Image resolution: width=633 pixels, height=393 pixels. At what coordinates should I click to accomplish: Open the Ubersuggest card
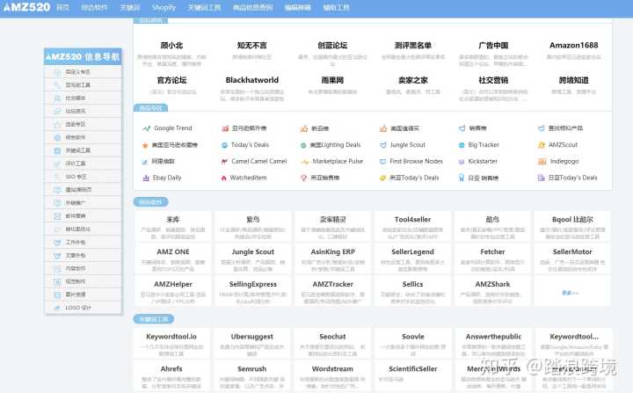pos(252,343)
